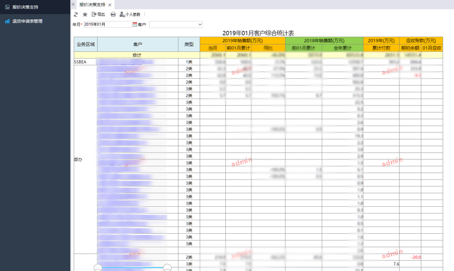
Task: Open the calendar picker beside 年月 field
Action: [x=135, y=25]
